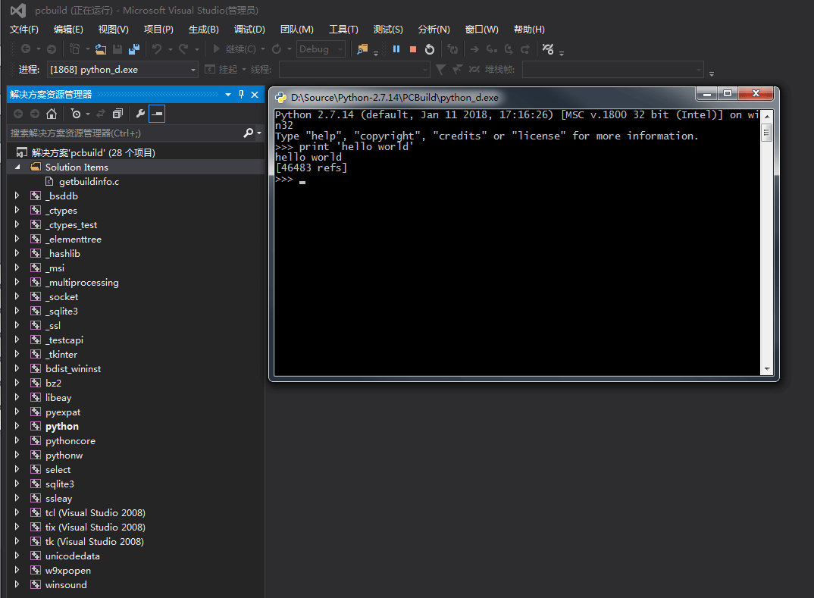The width and height of the screenshot is (814, 598).
Task: Click the Show Next Statement icon
Action: point(474,49)
